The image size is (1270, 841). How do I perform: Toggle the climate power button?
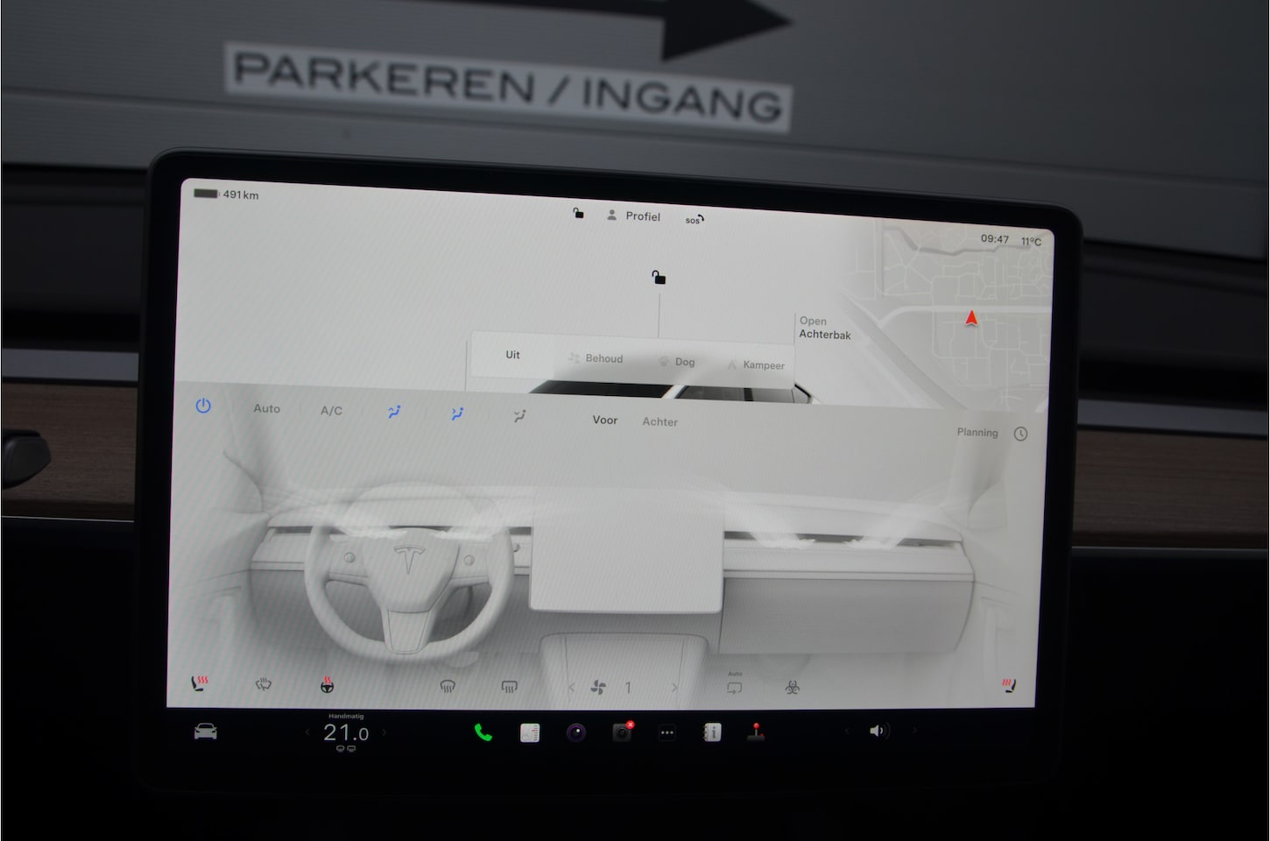203,406
